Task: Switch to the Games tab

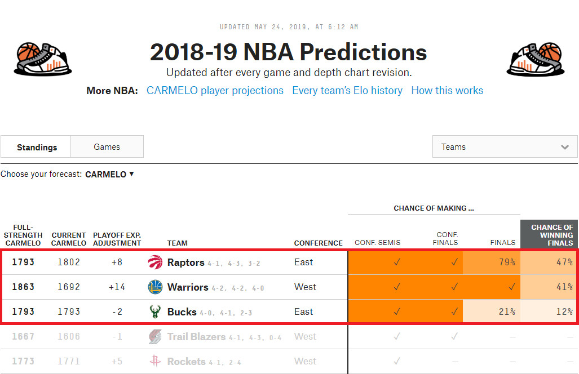Action: point(107,146)
